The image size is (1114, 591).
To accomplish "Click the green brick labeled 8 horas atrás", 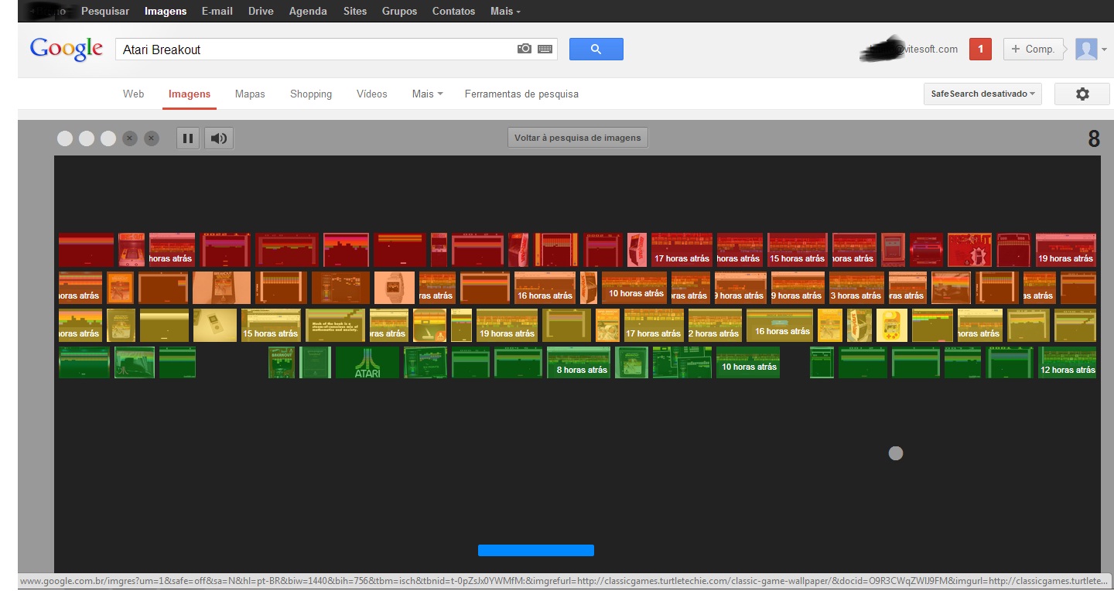I will click(579, 362).
